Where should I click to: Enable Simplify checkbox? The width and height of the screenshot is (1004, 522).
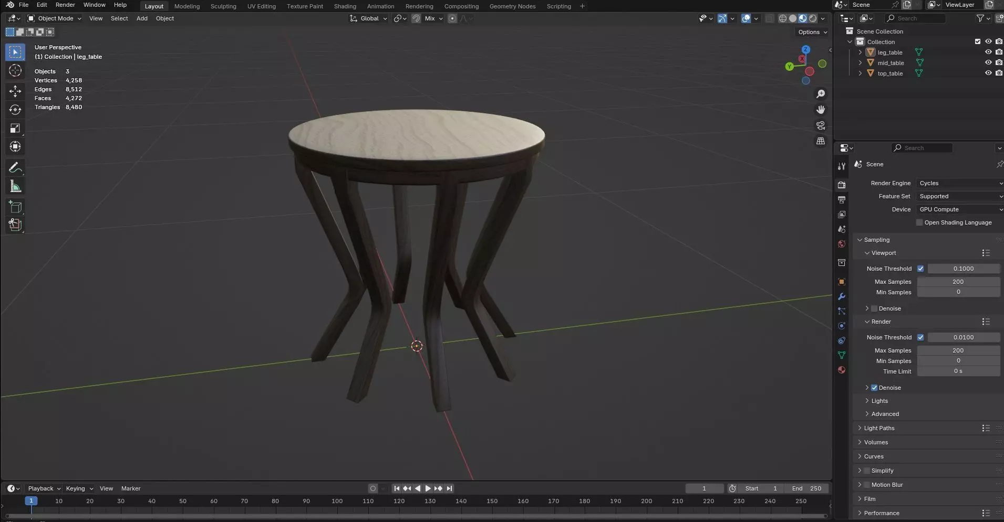pos(867,471)
